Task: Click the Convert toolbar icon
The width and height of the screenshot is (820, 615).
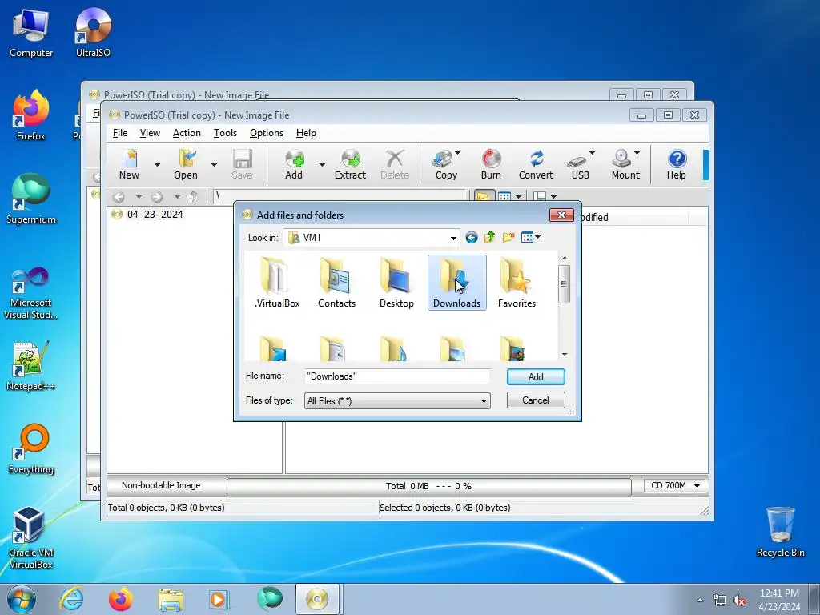Action: pyautogui.click(x=536, y=164)
